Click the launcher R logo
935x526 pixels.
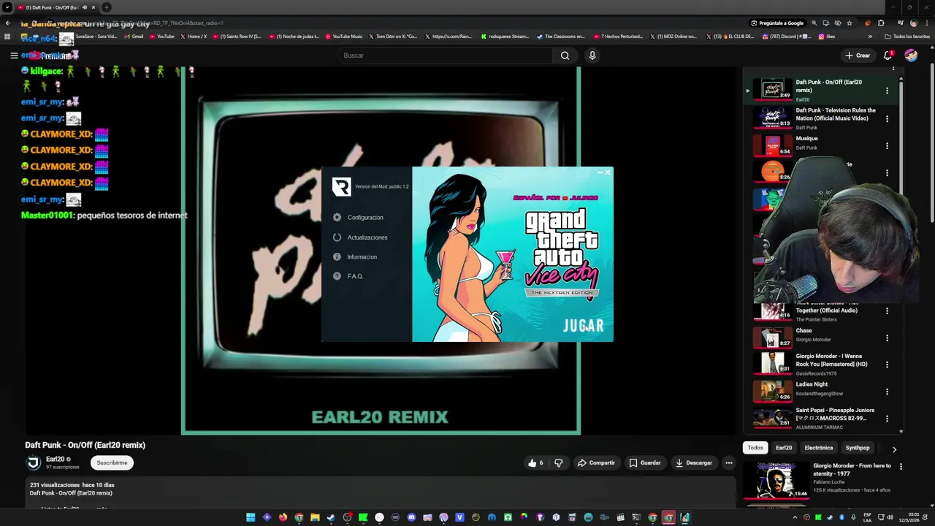click(x=341, y=187)
